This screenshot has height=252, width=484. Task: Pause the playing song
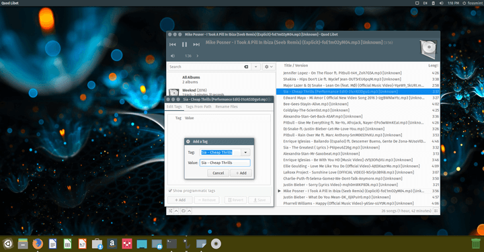185,45
